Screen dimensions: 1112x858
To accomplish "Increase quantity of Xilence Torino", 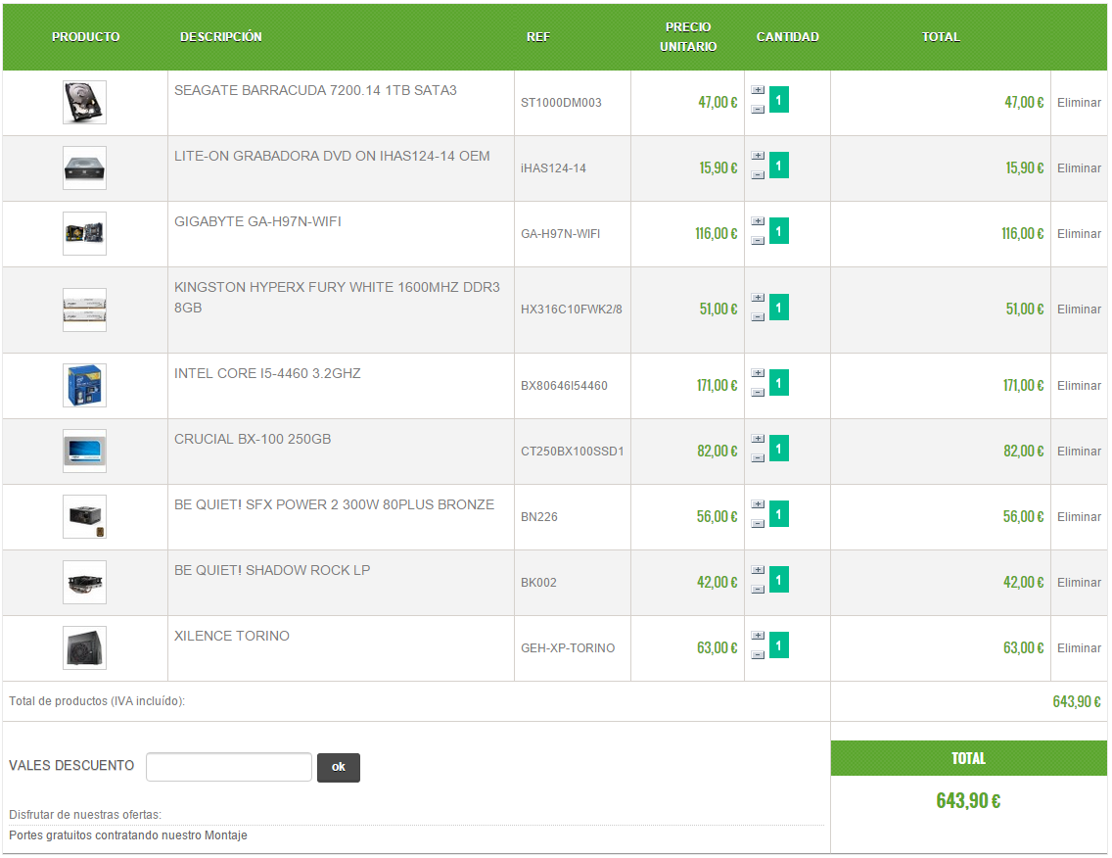I will coord(758,636).
